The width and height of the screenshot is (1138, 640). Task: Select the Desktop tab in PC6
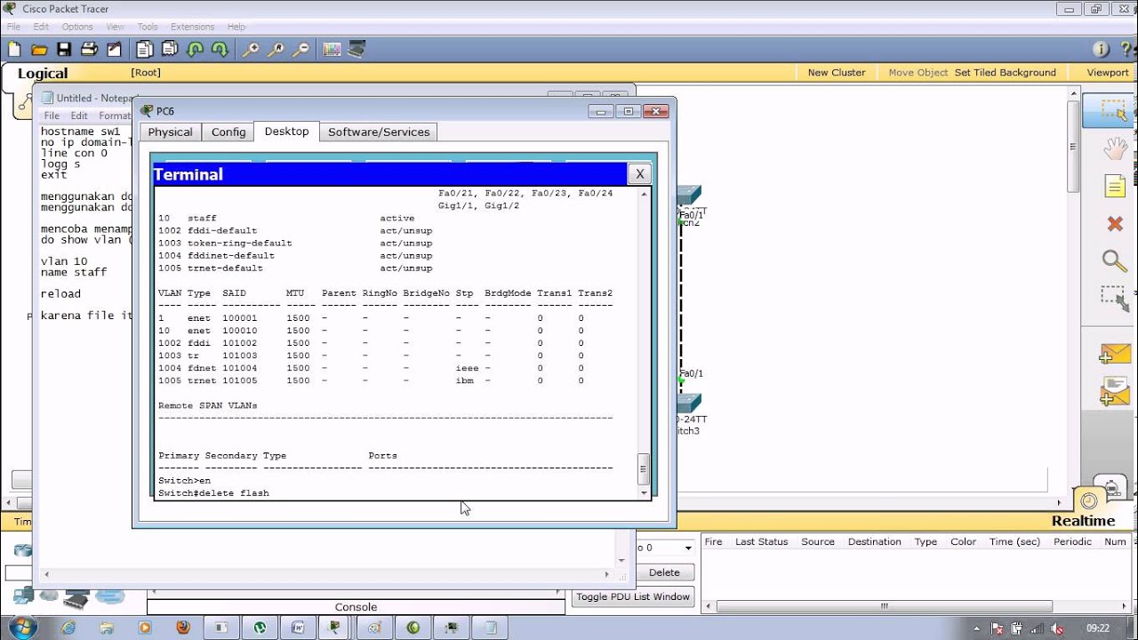tap(286, 131)
